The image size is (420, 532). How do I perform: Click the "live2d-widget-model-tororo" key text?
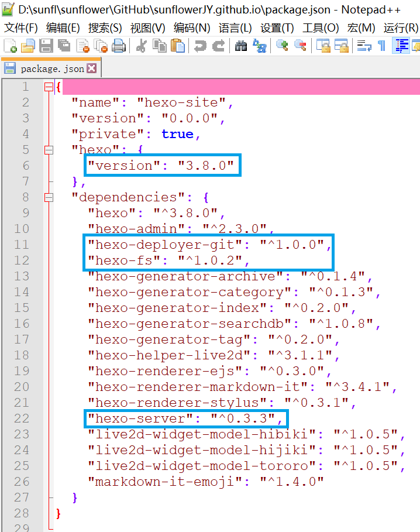tap(202, 466)
